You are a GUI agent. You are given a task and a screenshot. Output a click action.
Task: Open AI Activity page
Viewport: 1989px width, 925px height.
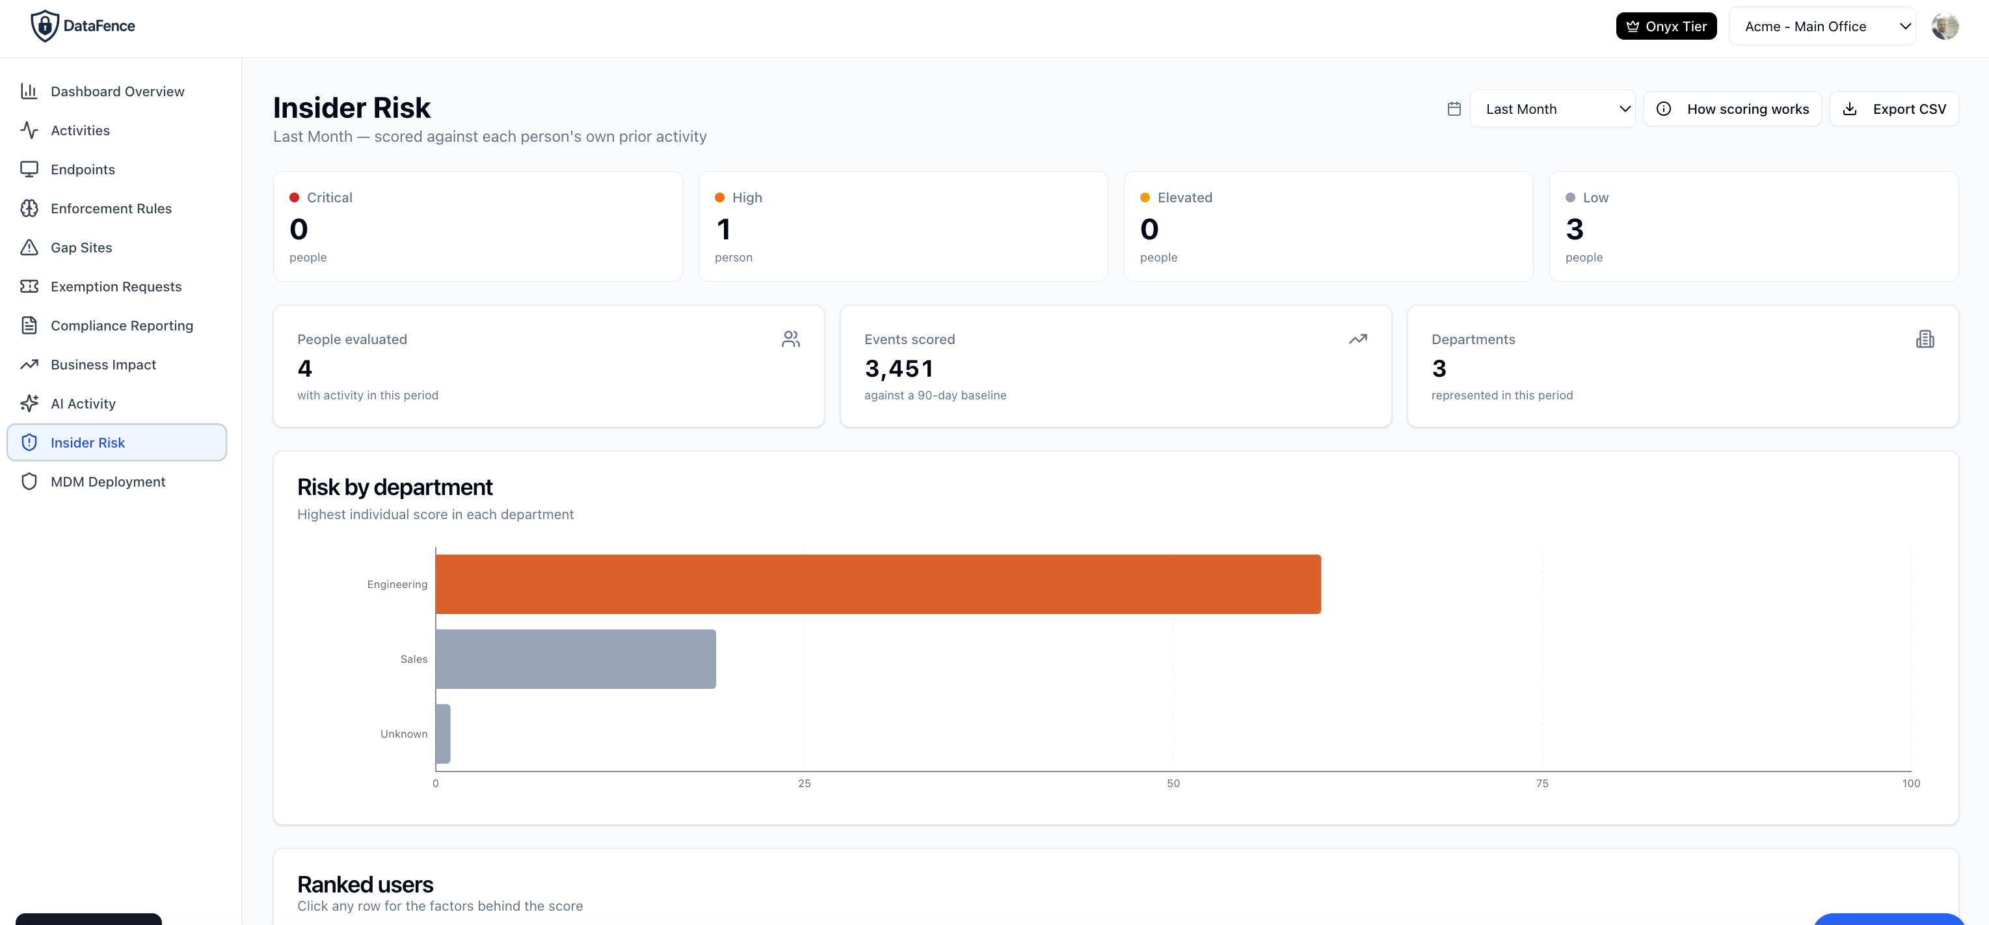point(116,403)
